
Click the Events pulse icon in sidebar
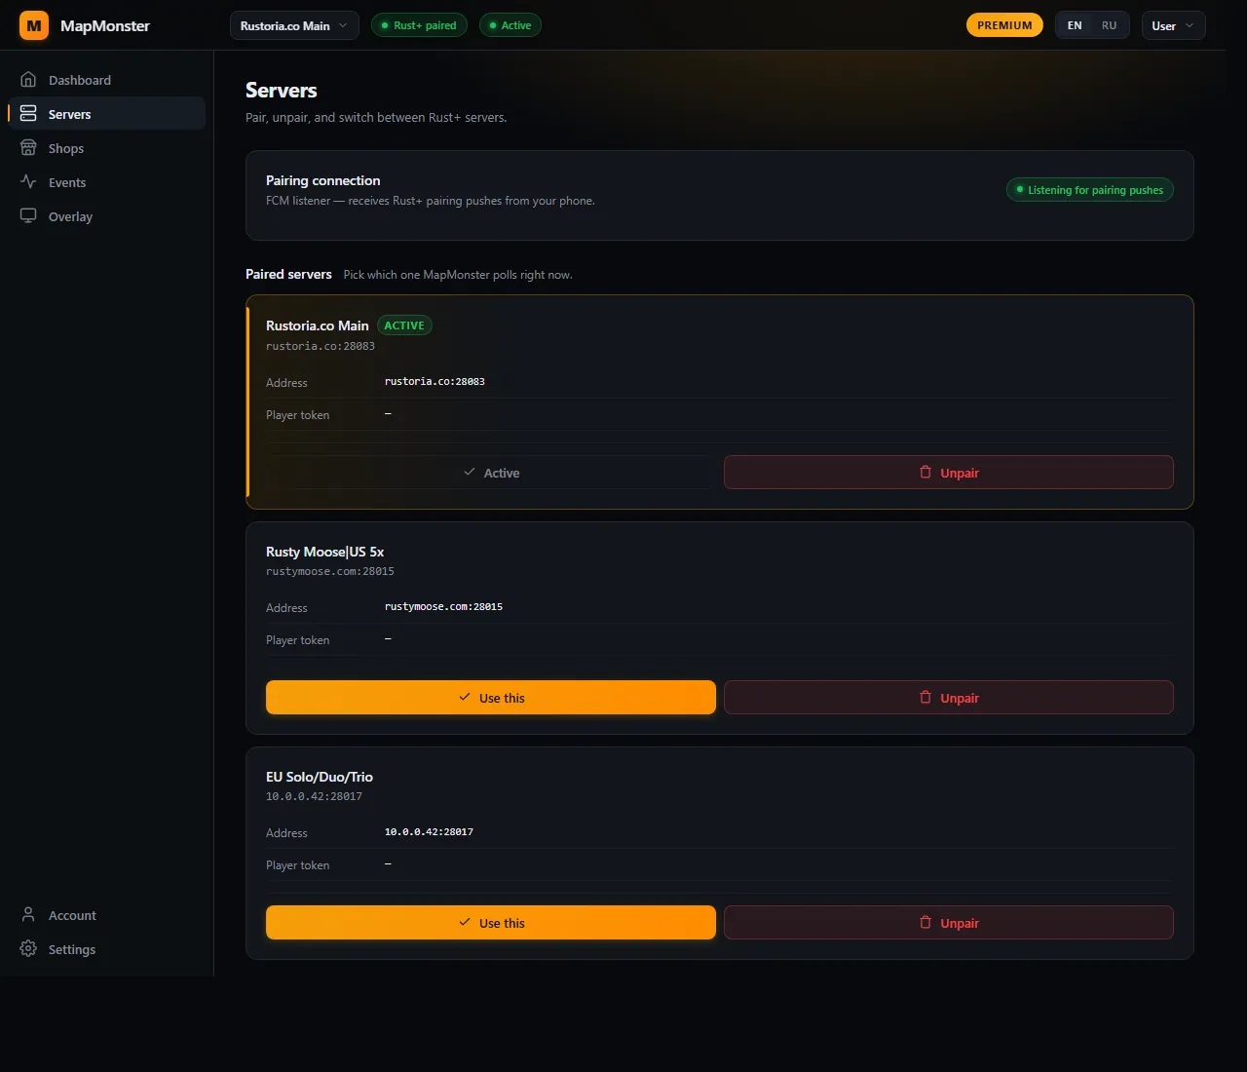[28, 182]
